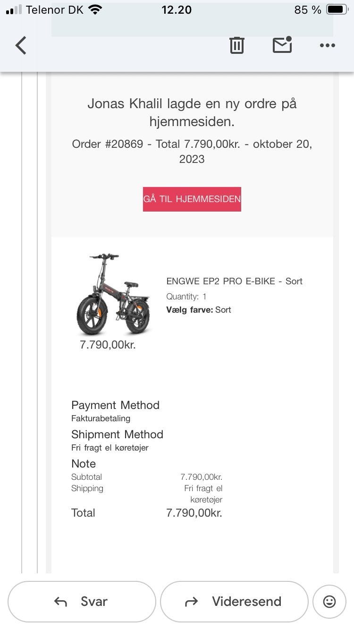
Task: Tap the Vælg farve: Sort option text
Action: (198, 310)
